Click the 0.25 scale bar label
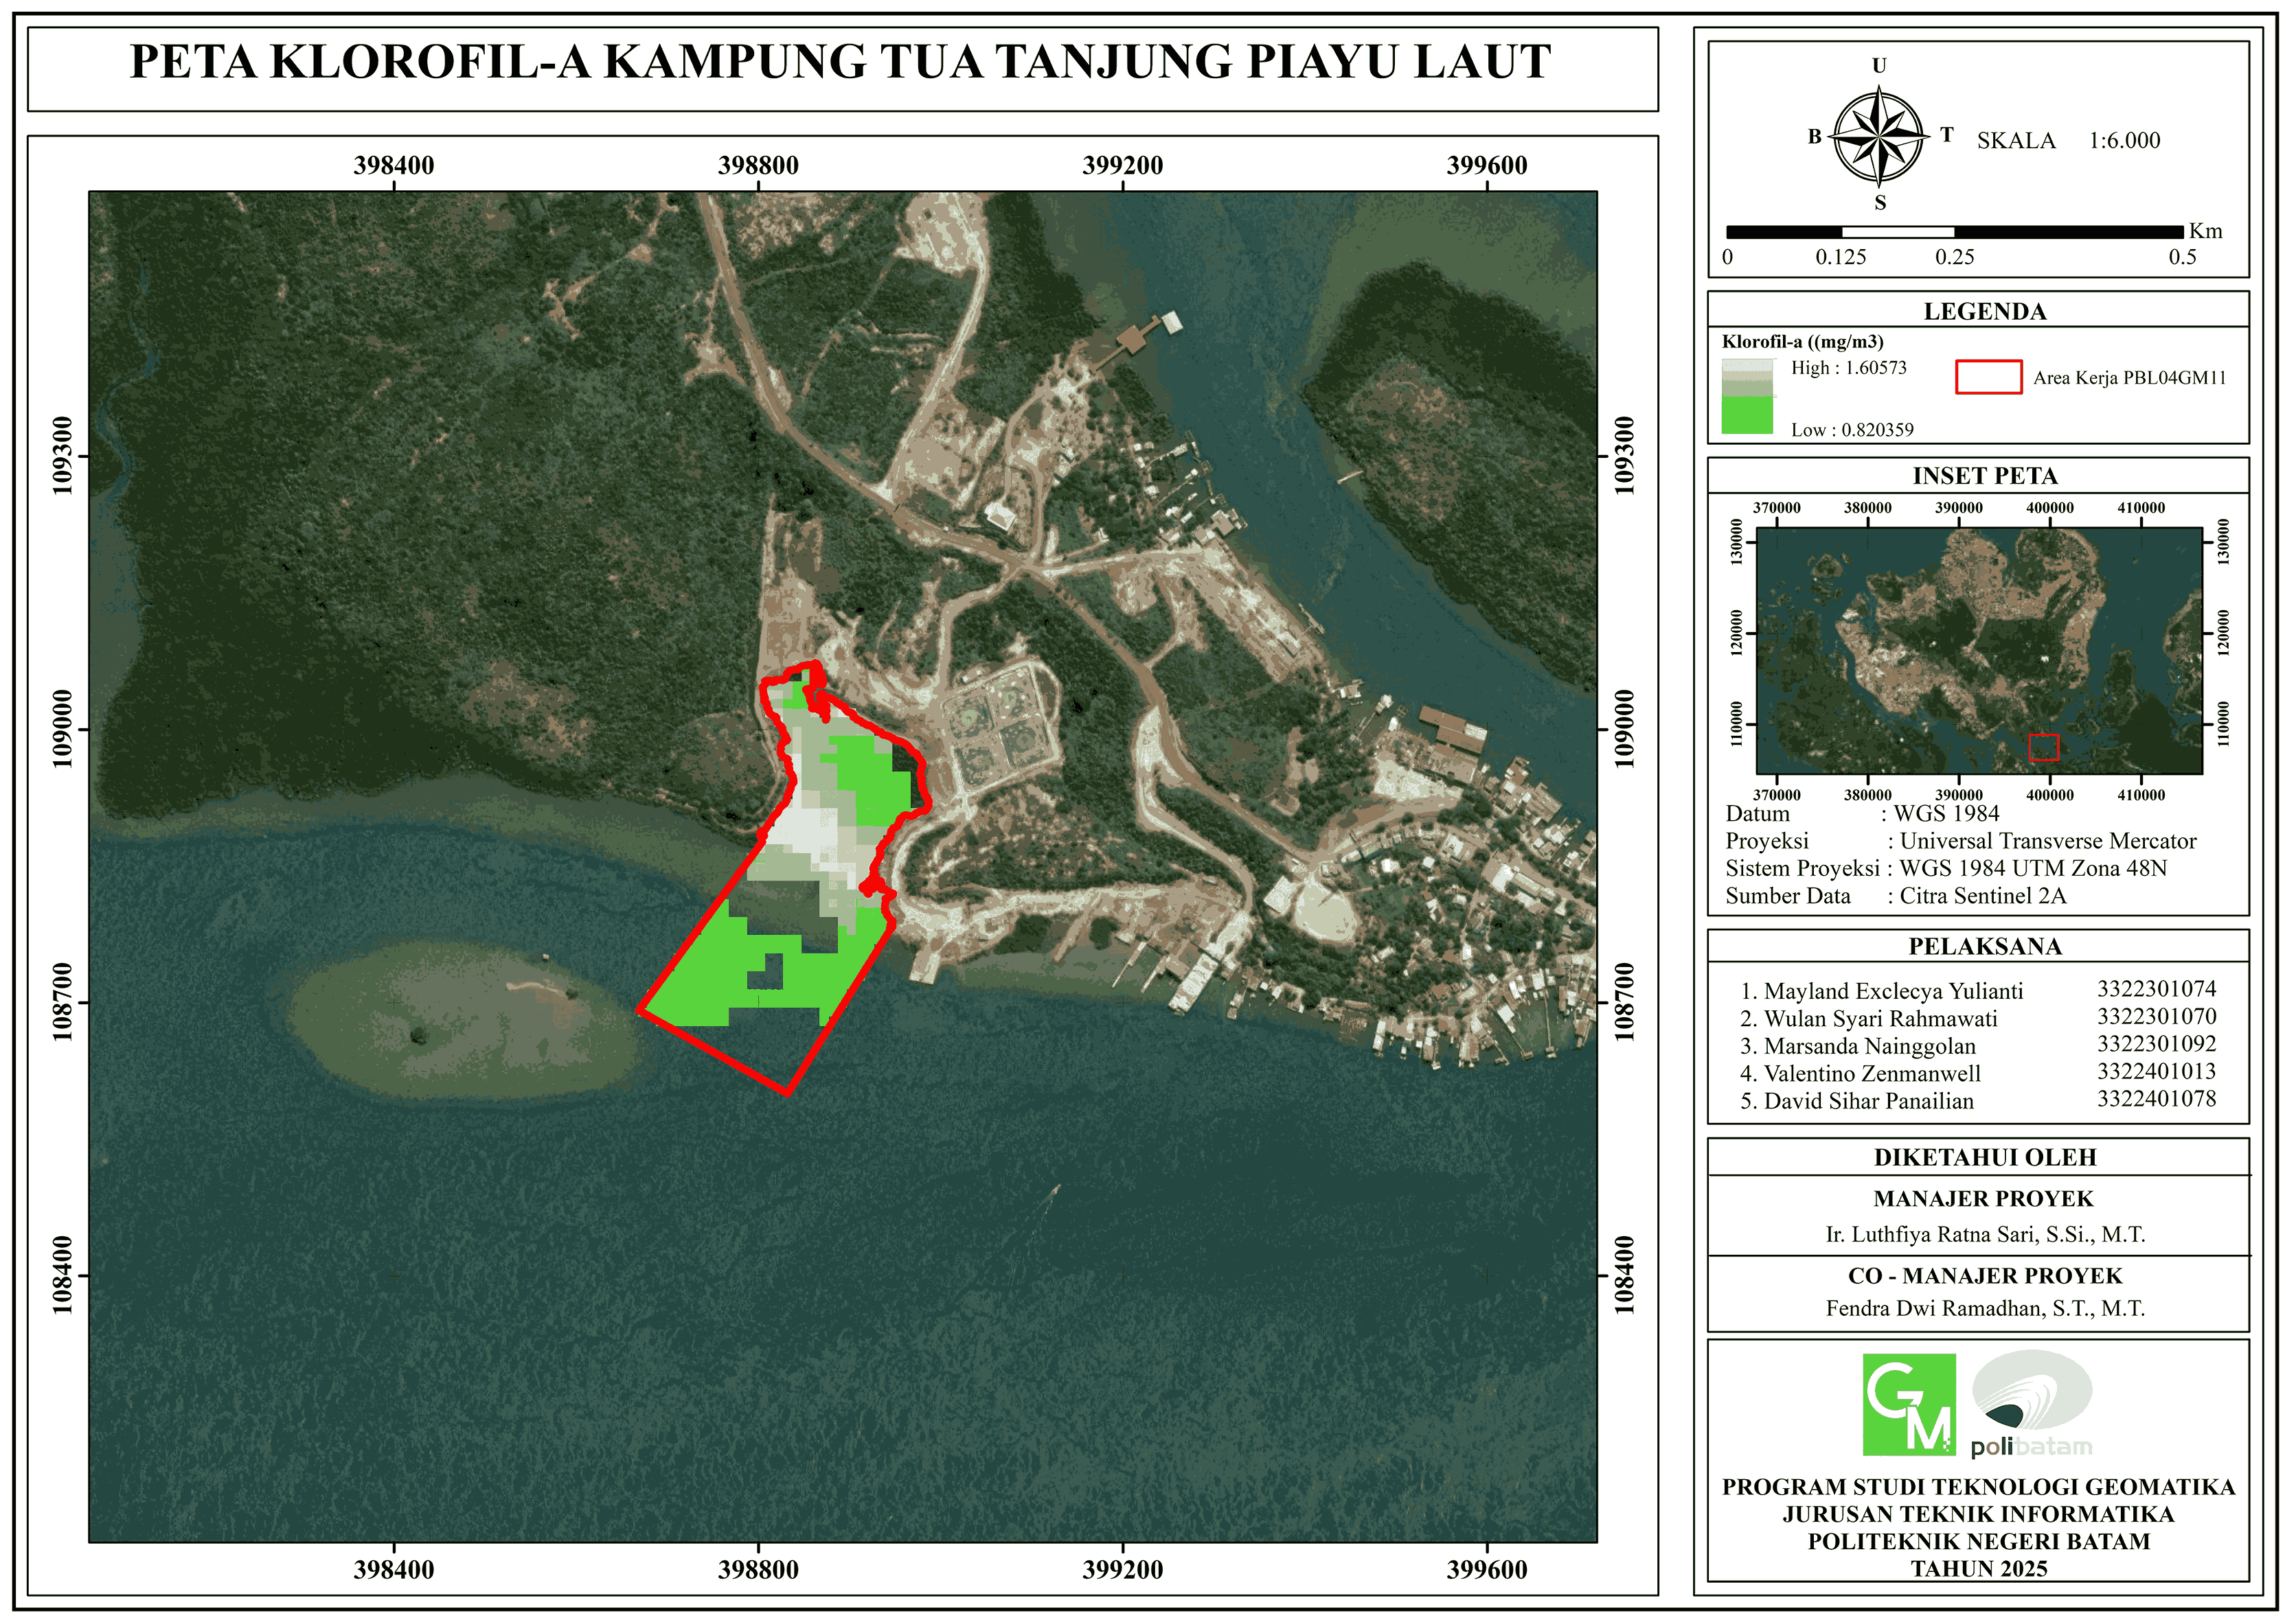The height and width of the screenshot is (1624, 2296). (1955, 257)
